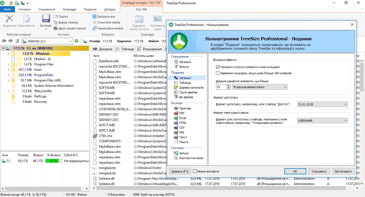Click the parent folder up icon
The height and width of the screenshot is (197, 365).
[17, 41]
